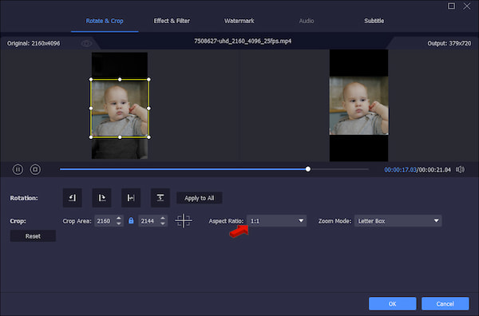Confirm changes with OK
The width and height of the screenshot is (479, 316).
[392, 304]
